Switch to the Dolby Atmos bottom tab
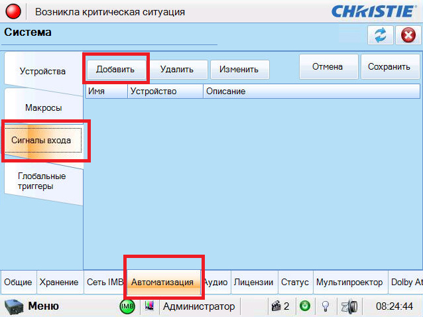The height and width of the screenshot is (317, 423). pyautogui.click(x=406, y=283)
